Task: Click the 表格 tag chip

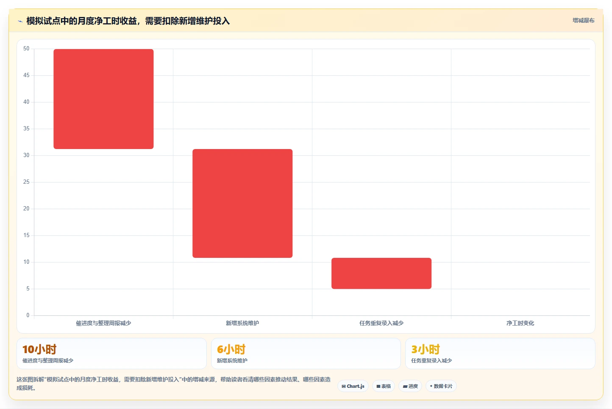Action: pos(384,386)
